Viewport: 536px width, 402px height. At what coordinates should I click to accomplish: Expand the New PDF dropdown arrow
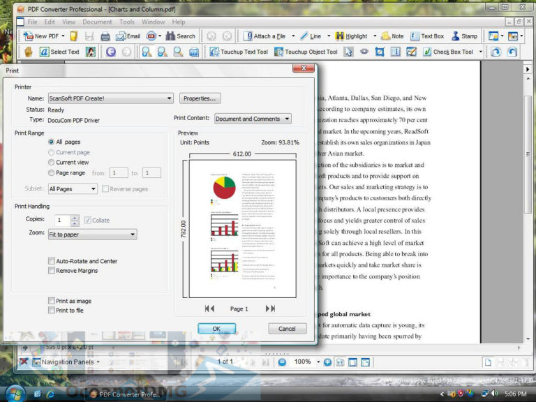(63, 36)
